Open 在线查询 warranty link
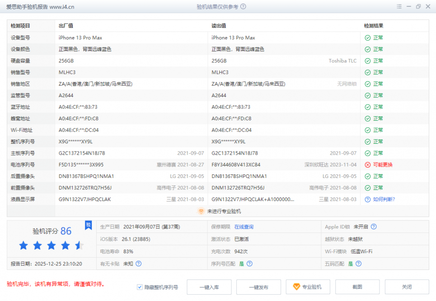 coord(244,227)
